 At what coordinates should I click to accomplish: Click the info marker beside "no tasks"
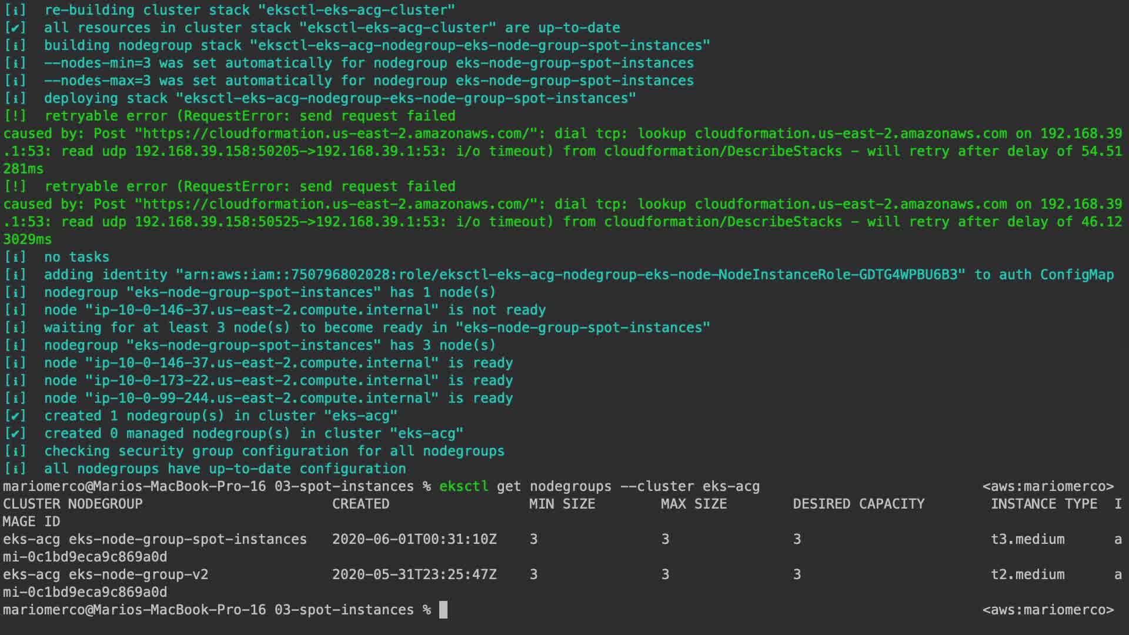15,257
